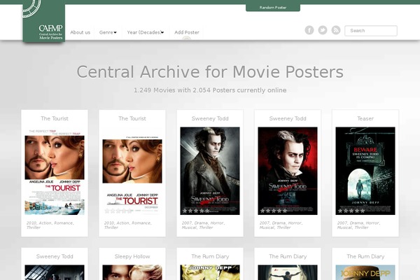Click the Teaser card title
420x280 pixels.
pyautogui.click(x=365, y=118)
